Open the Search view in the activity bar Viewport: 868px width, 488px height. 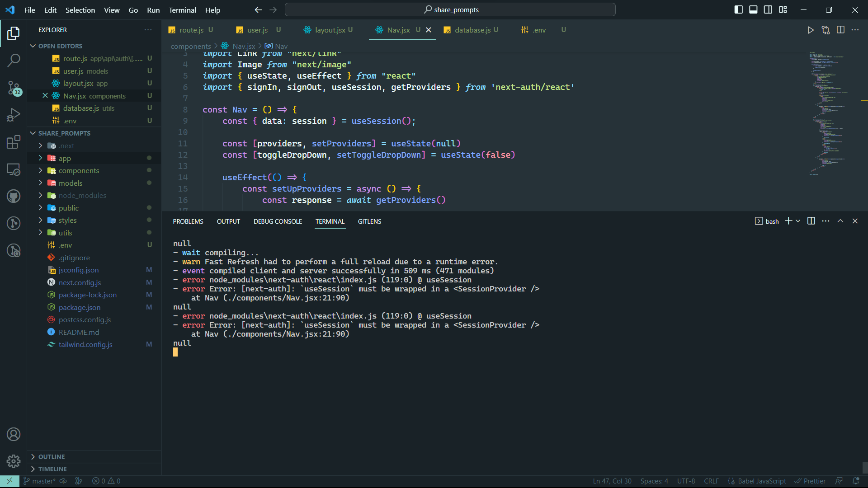(14, 60)
